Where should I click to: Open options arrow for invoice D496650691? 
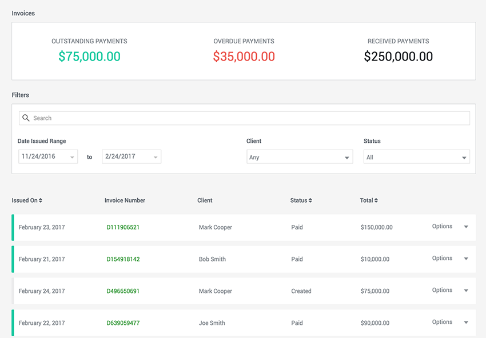coord(466,291)
